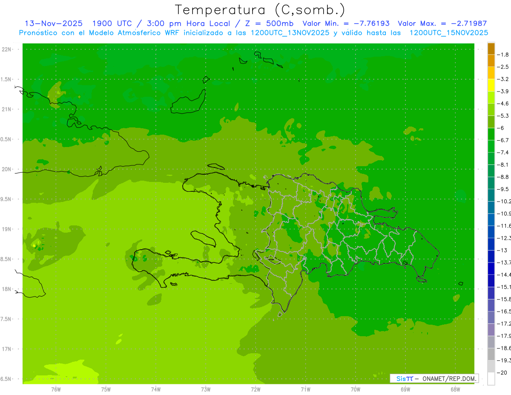
Task: Click the '70W' longitude label
Action: (356, 389)
